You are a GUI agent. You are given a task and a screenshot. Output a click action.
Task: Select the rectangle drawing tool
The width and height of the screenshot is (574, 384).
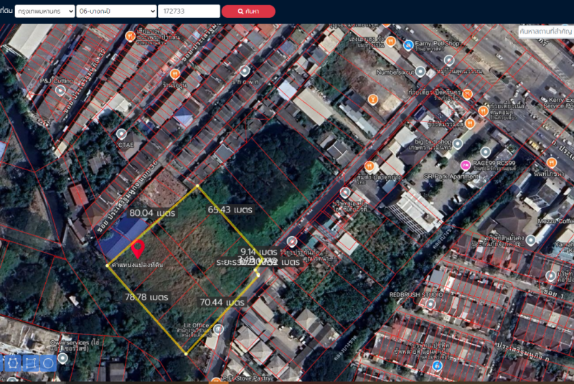(x=30, y=364)
